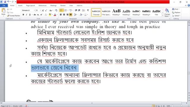Click the zoom out minus button

tap(172, 106)
